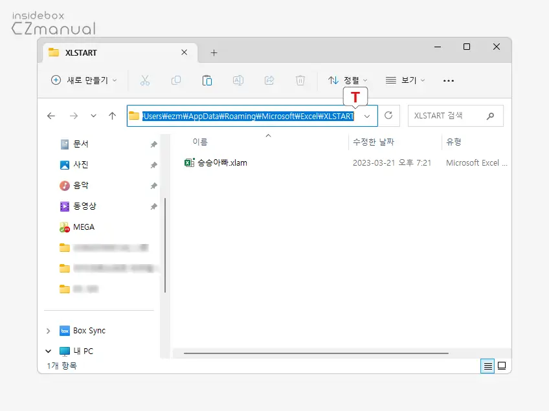Click the Back navigation arrow
Screen dimensions: 549x411
tap(51, 116)
